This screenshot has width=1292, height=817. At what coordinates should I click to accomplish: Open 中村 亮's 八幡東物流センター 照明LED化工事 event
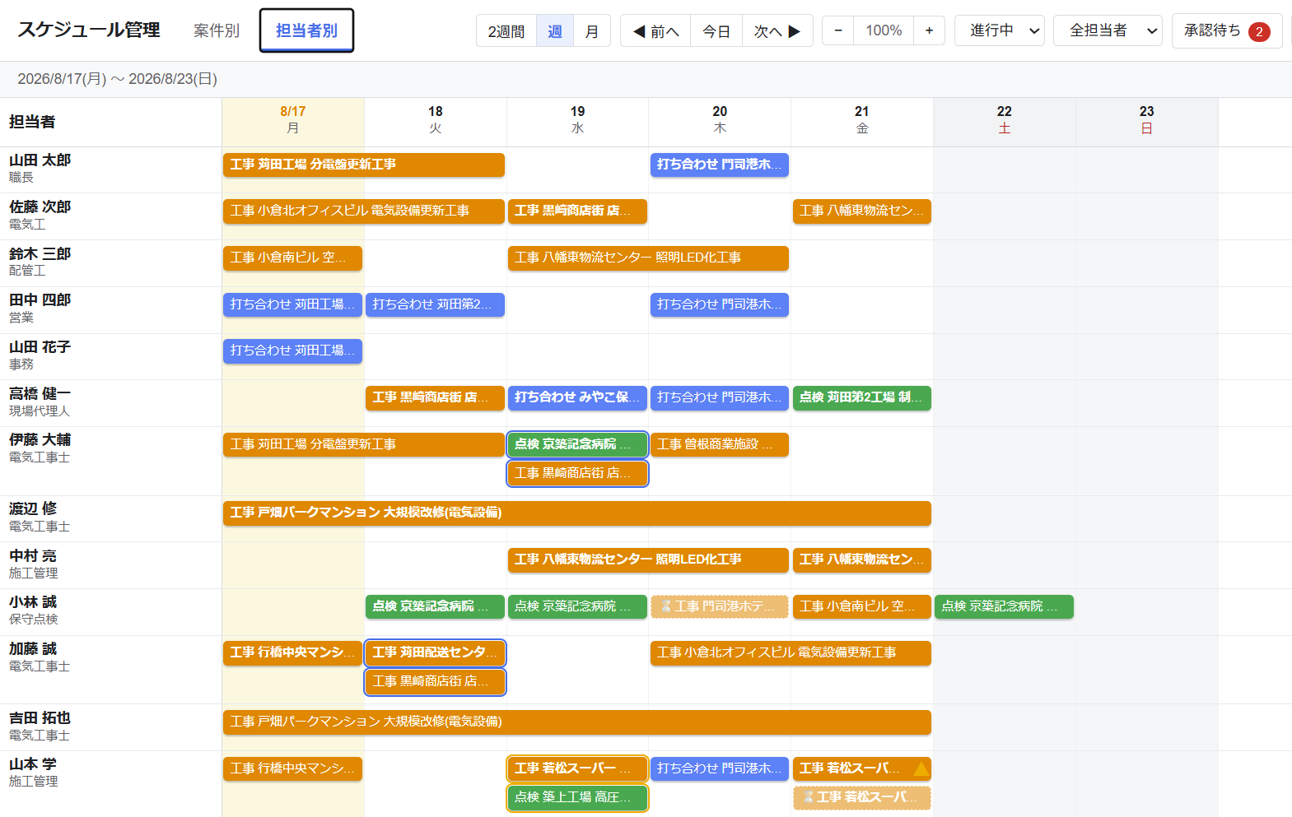648,560
